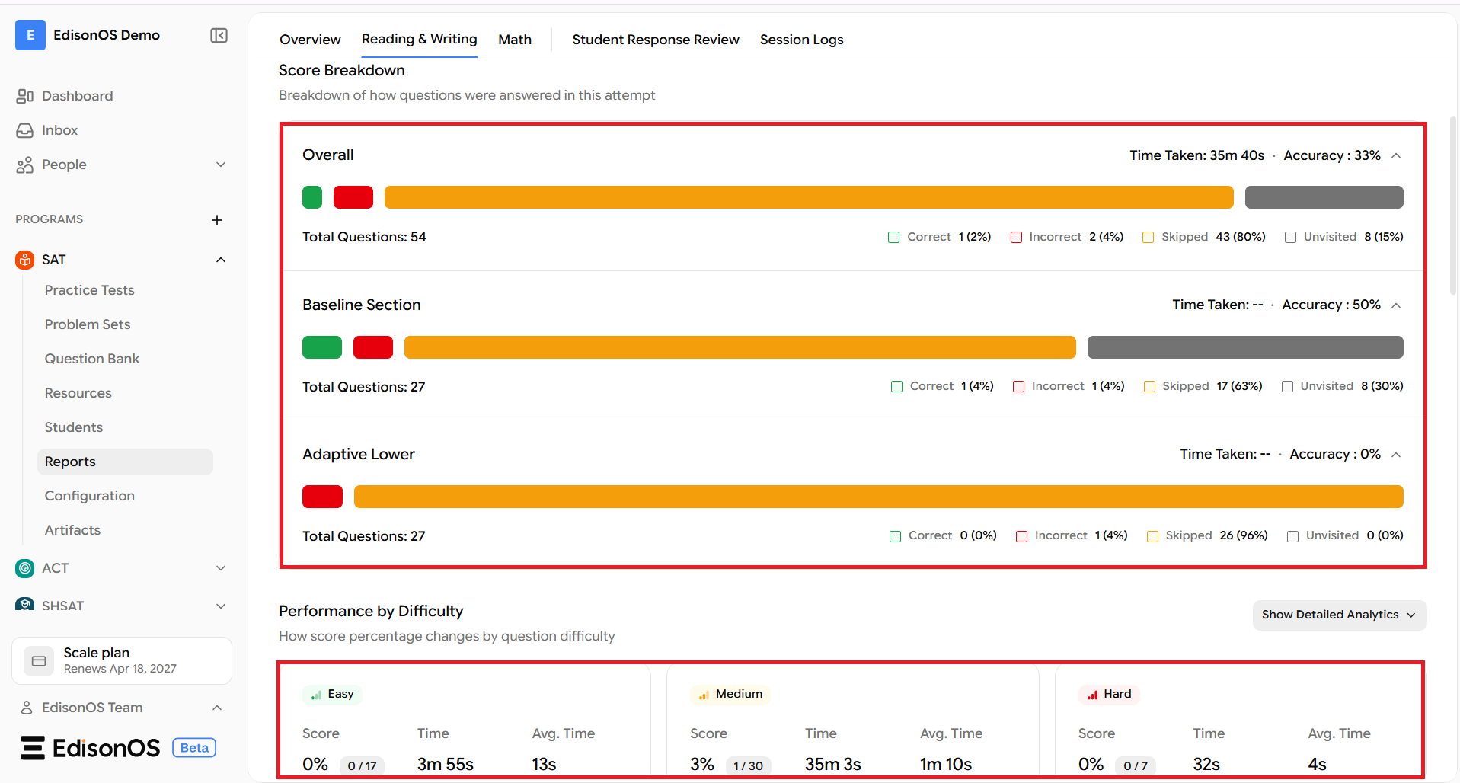
Task: Click the green ACT program icon
Action: pyautogui.click(x=25, y=568)
